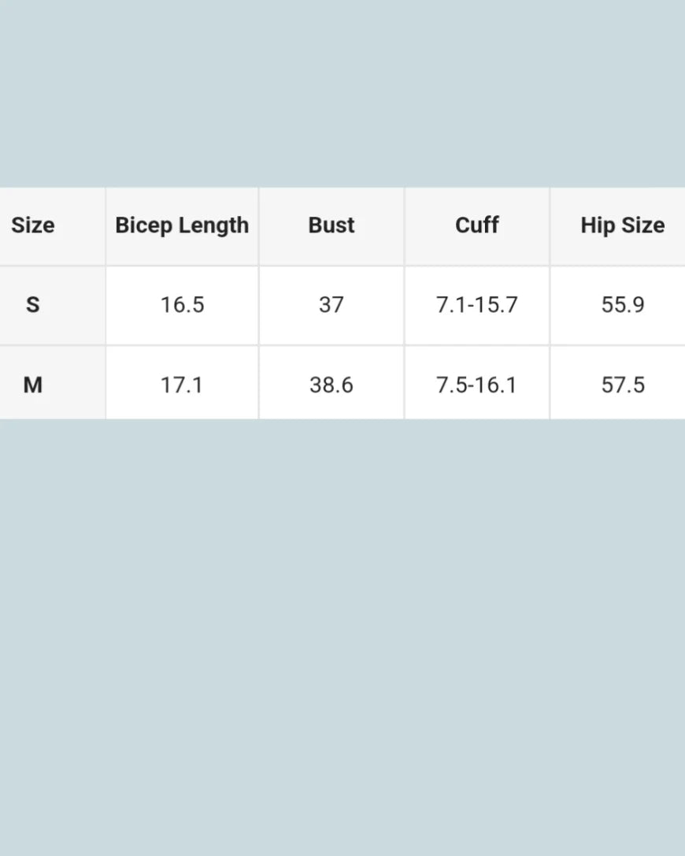Click bicep length value 16.5
Screen dimensions: 685x856
(x=182, y=305)
